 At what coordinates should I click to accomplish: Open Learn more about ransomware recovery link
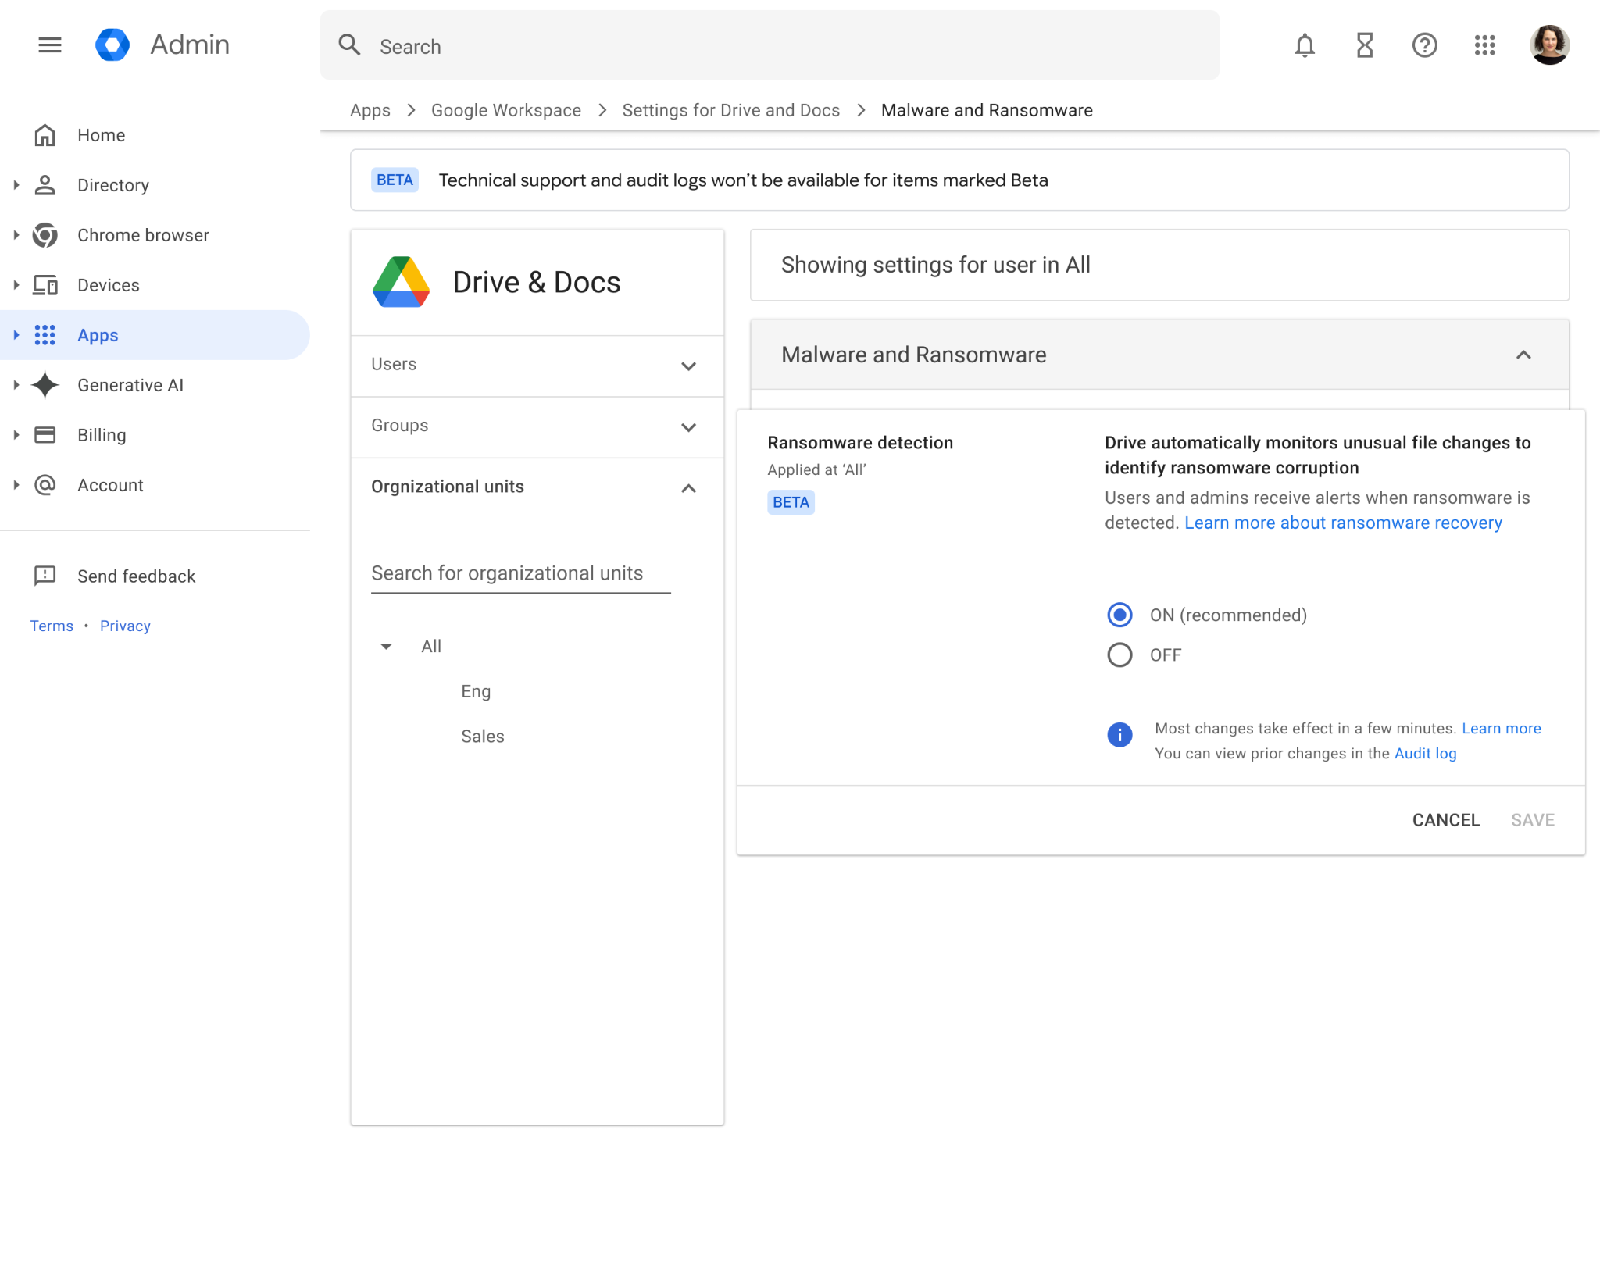1343,523
